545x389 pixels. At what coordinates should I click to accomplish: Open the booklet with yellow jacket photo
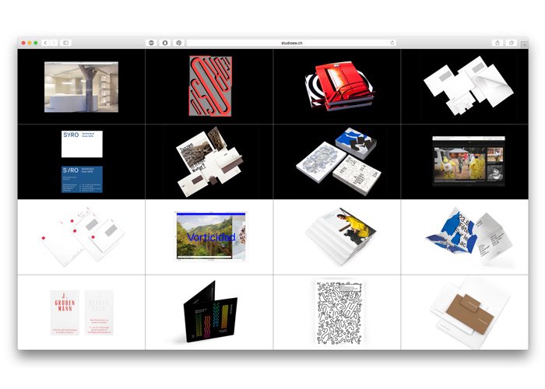tap(341, 237)
